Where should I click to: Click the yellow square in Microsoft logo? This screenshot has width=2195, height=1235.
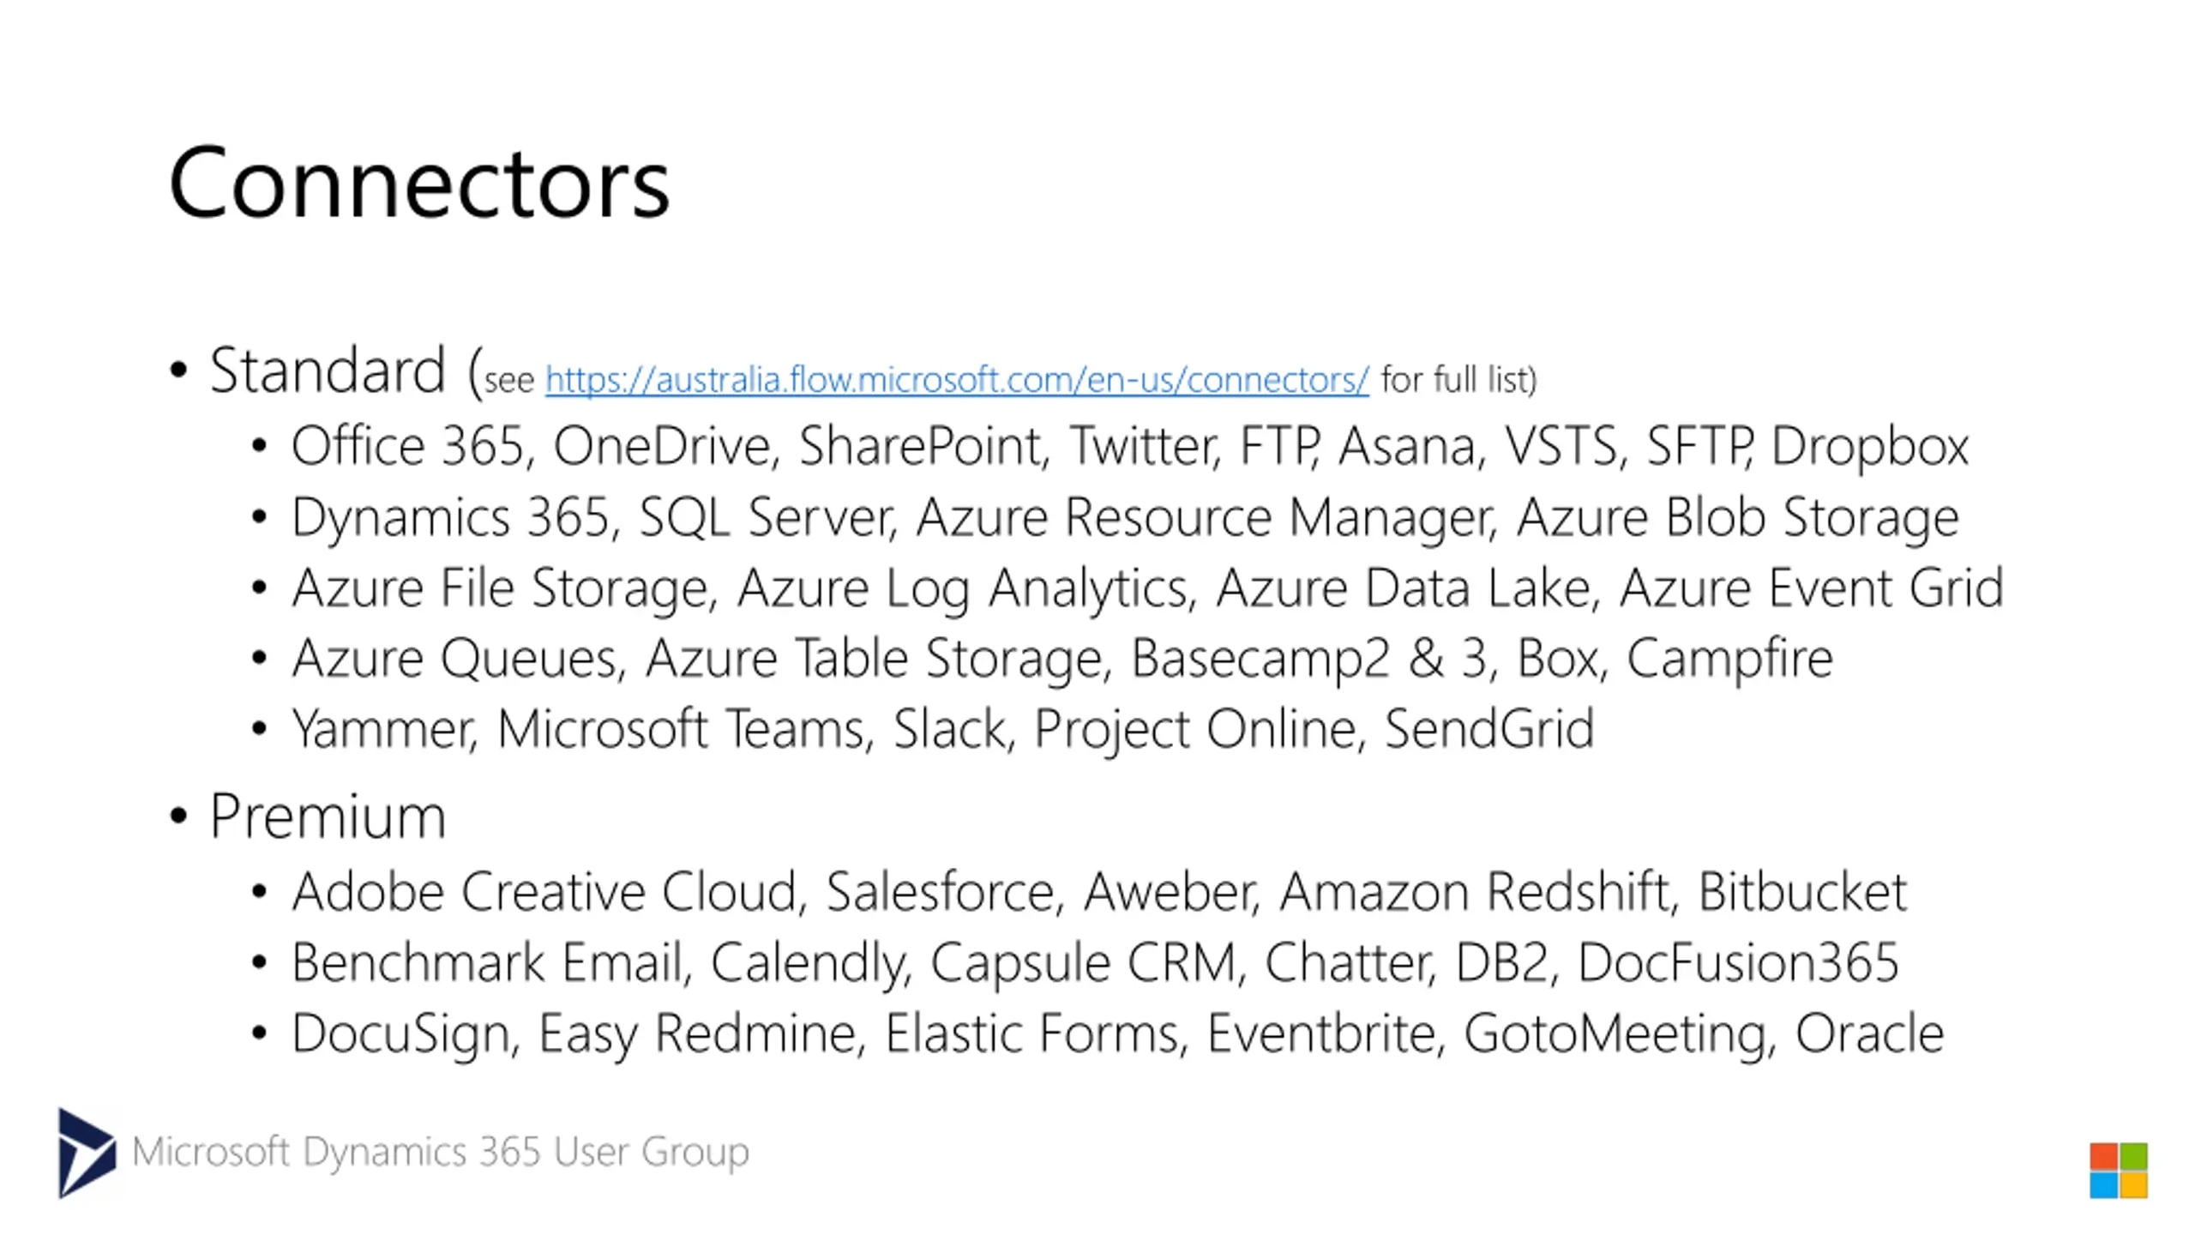click(x=2133, y=1185)
